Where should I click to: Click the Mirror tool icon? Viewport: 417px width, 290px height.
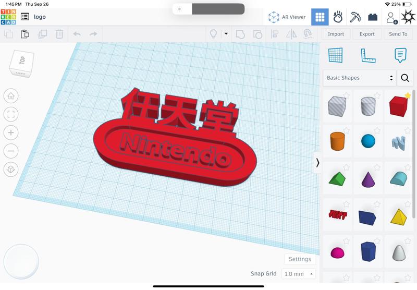(x=291, y=34)
